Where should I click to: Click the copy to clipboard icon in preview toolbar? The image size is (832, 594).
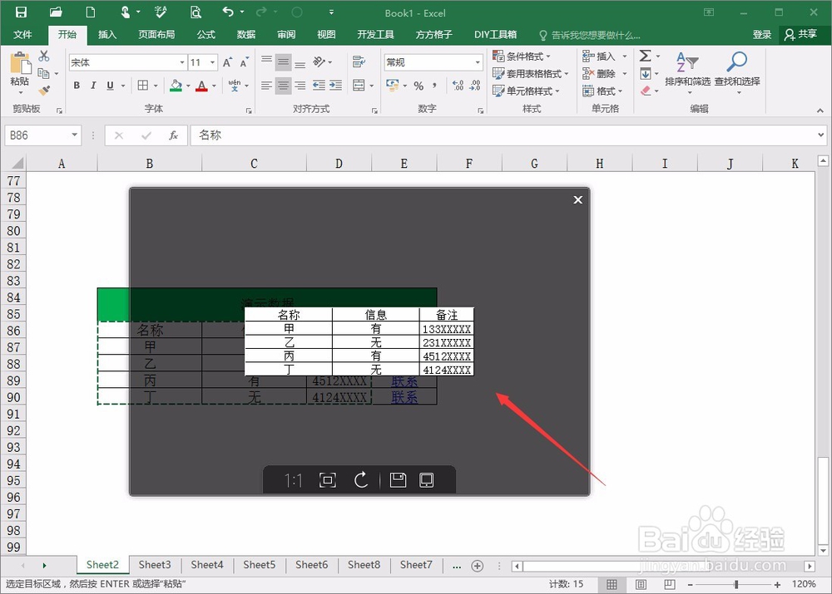427,480
